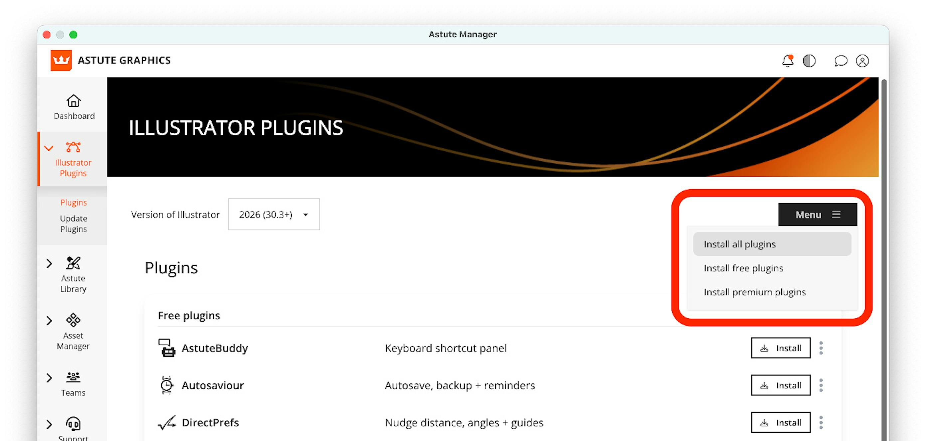Open the Version of Illustrator dropdown
The width and height of the screenshot is (926, 441).
point(274,214)
